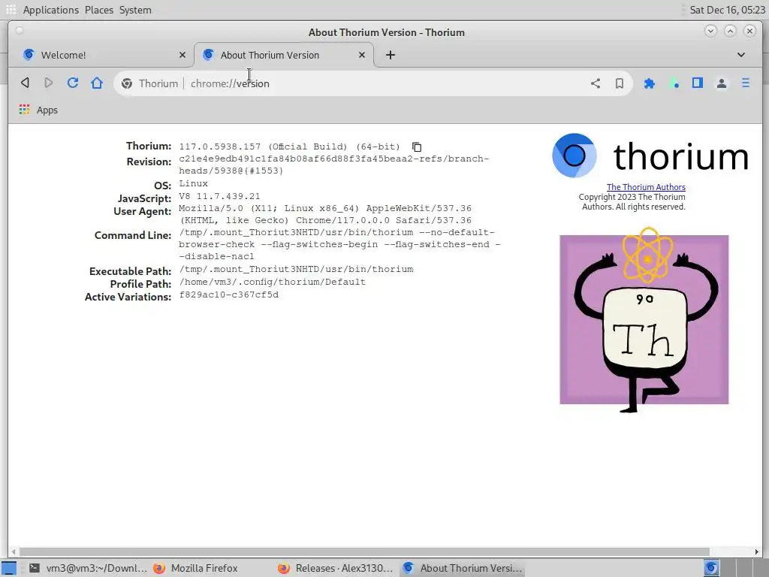The width and height of the screenshot is (769, 577).
Task: Show the desktop via the taskbar's first button
Action: point(9,568)
